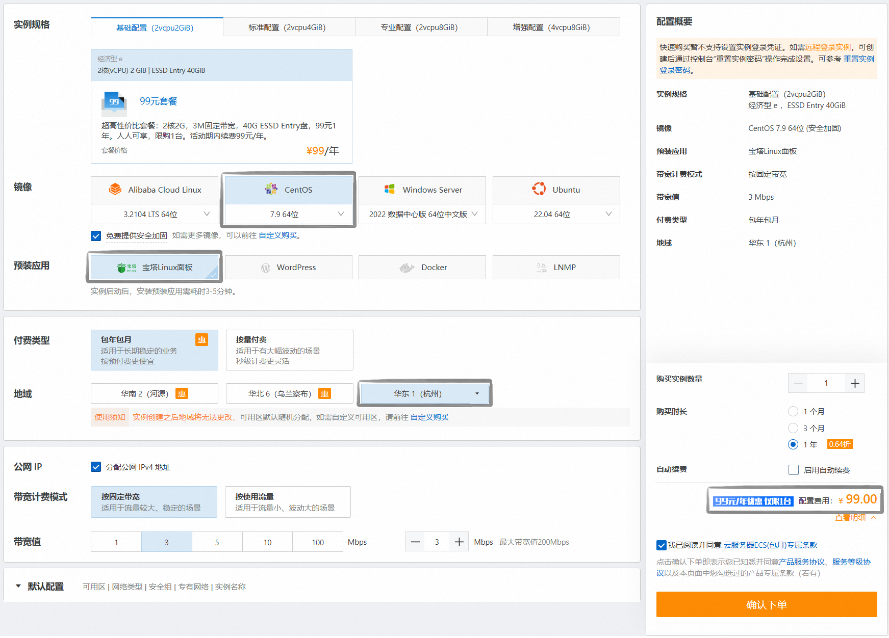
Task: Increase bandwidth with the plus button
Action: pos(459,542)
